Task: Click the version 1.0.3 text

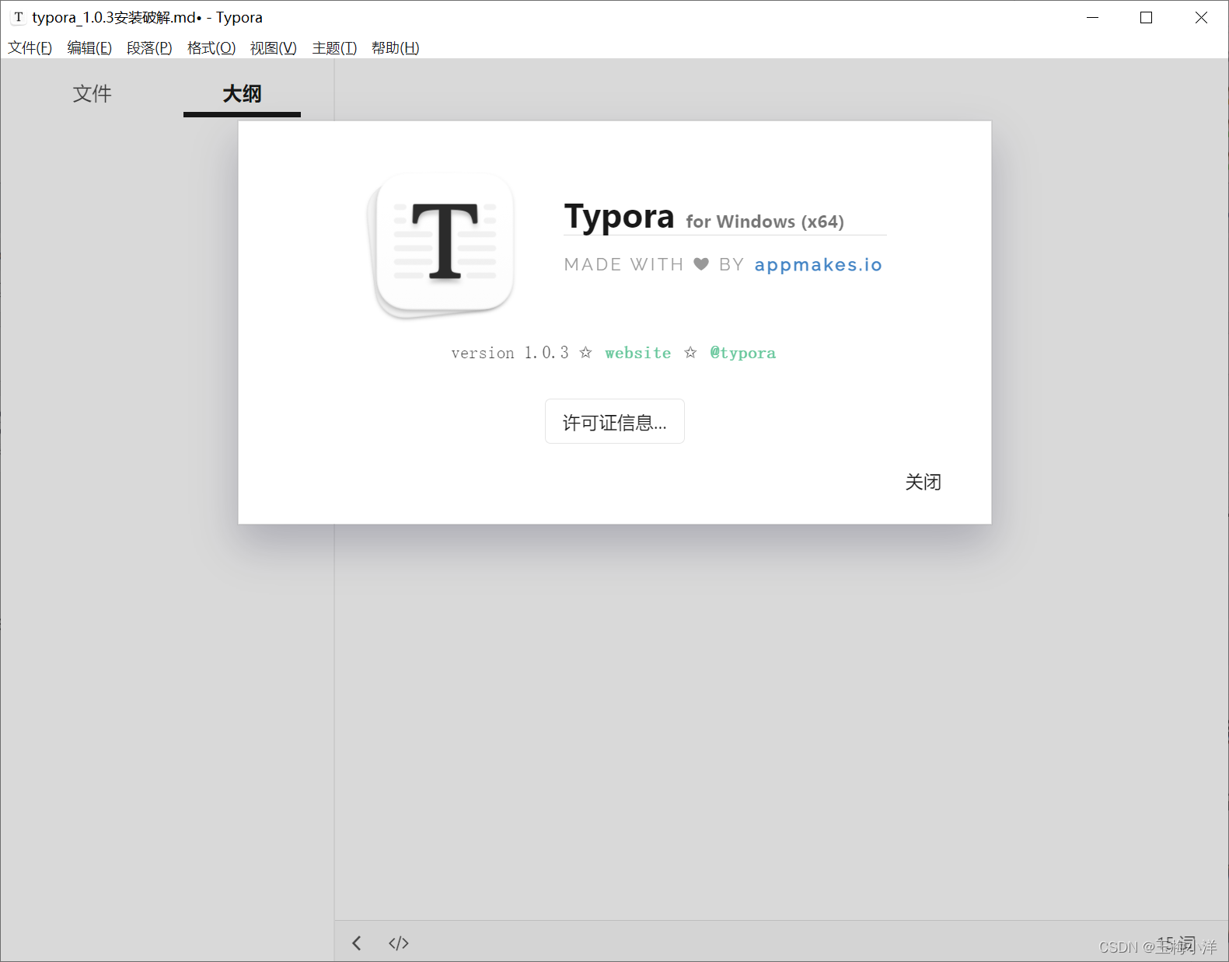Action: click(x=510, y=353)
